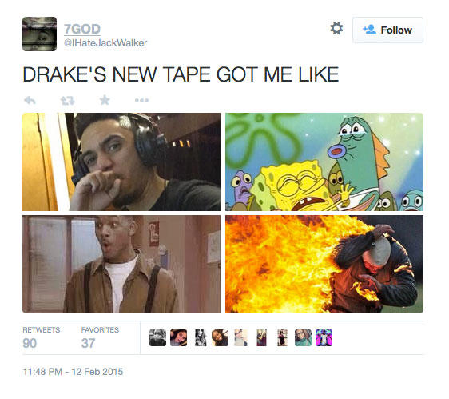Viewport: 449px width, 399px height.
Task: Click the first retweeter avatar
Action: pyautogui.click(x=157, y=337)
